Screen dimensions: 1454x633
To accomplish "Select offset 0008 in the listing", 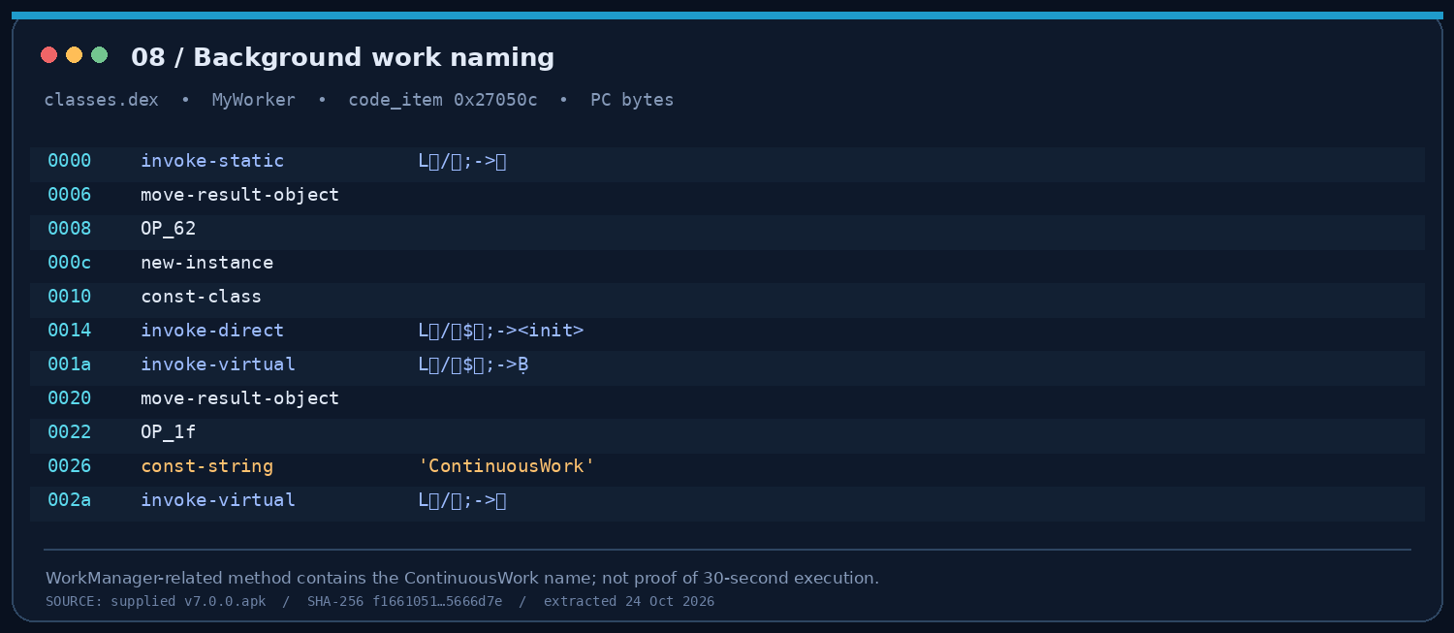I will pos(70,229).
